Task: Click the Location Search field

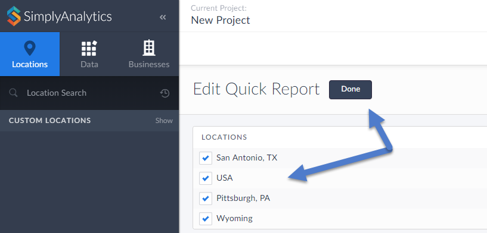Action: pyautogui.click(x=89, y=93)
